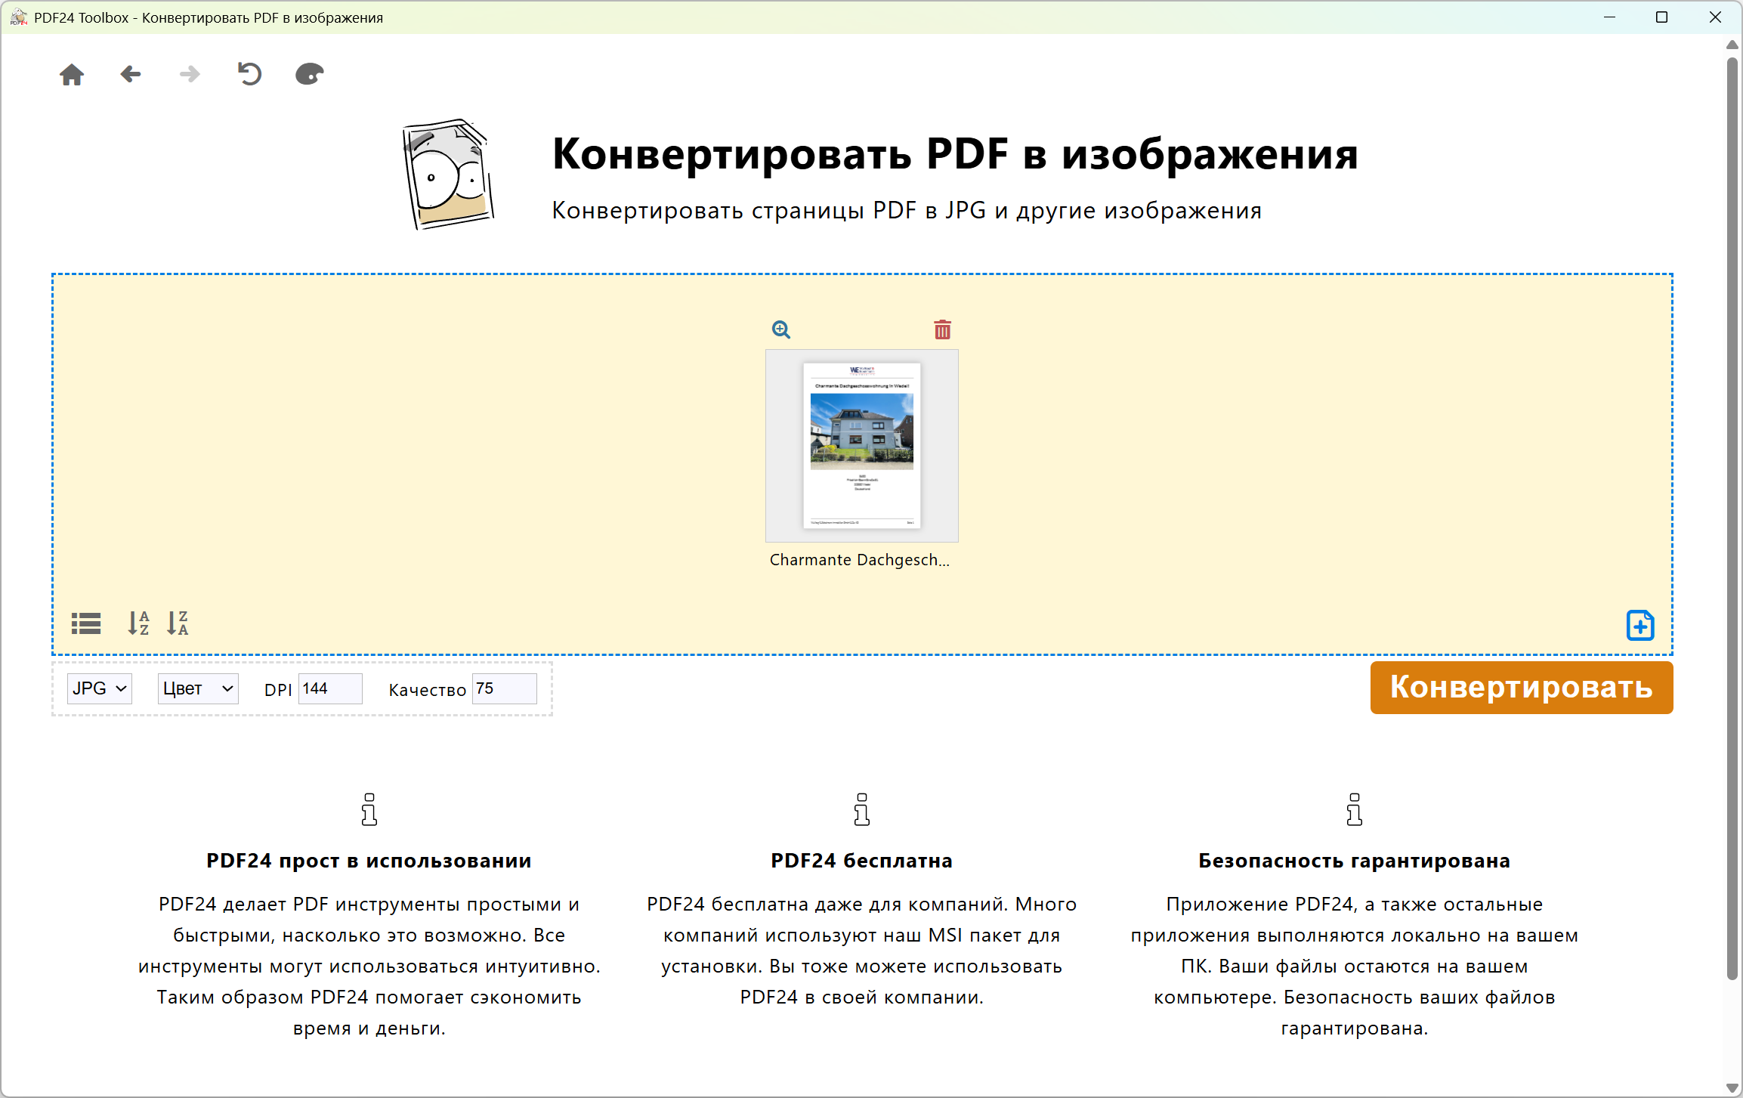
Task: Sort files descending Z to A
Action: point(178,623)
